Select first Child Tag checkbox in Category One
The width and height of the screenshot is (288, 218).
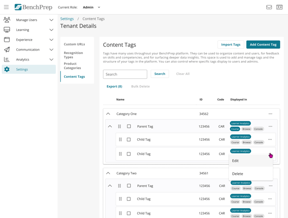(x=129, y=140)
